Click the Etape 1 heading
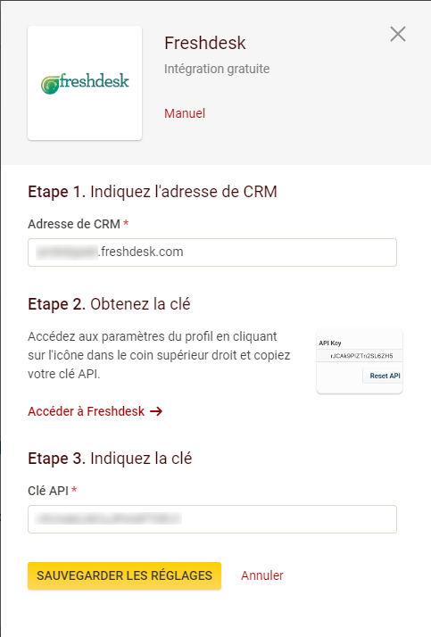Viewport: 431px width, 637px height. (153, 192)
